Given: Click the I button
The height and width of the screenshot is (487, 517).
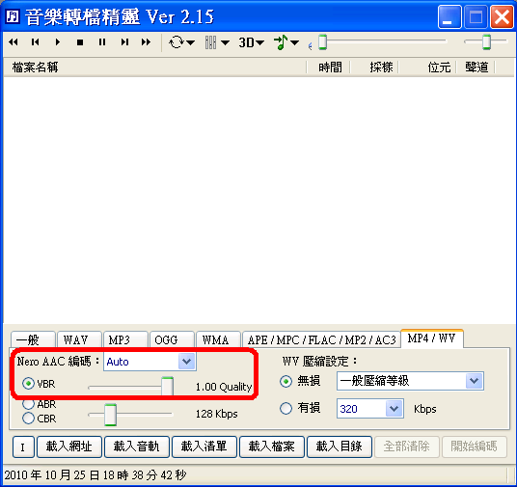Looking at the screenshot, I should [x=23, y=446].
